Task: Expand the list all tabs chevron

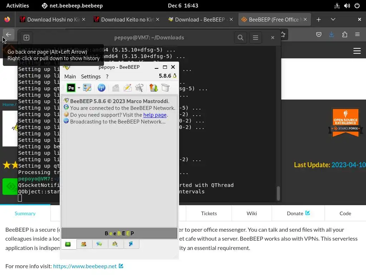Action: coord(333,19)
